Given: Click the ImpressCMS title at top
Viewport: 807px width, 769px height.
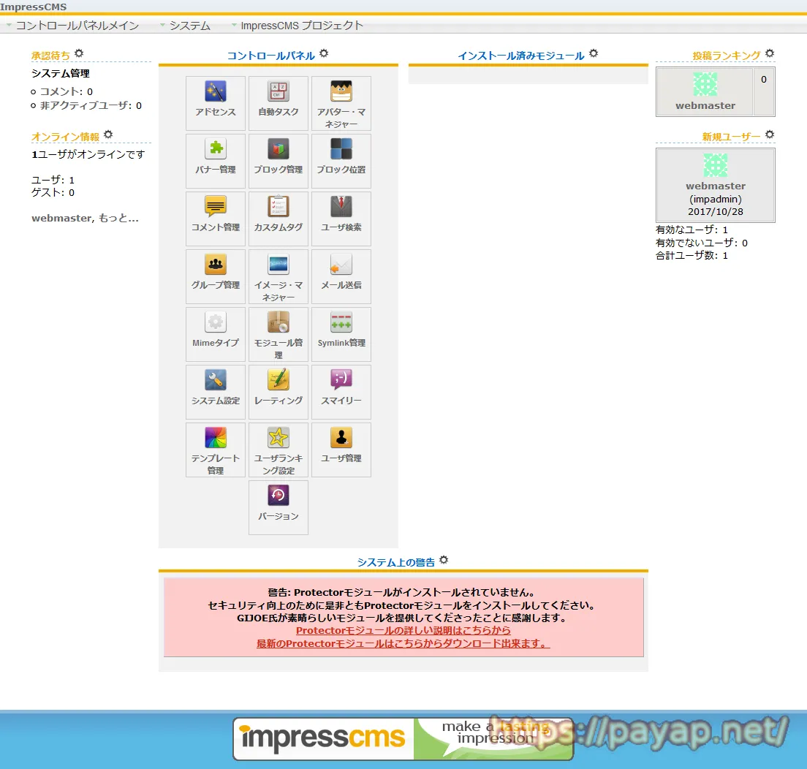Looking at the screenshot, I should pyautogui.click(x=34, y=7).
